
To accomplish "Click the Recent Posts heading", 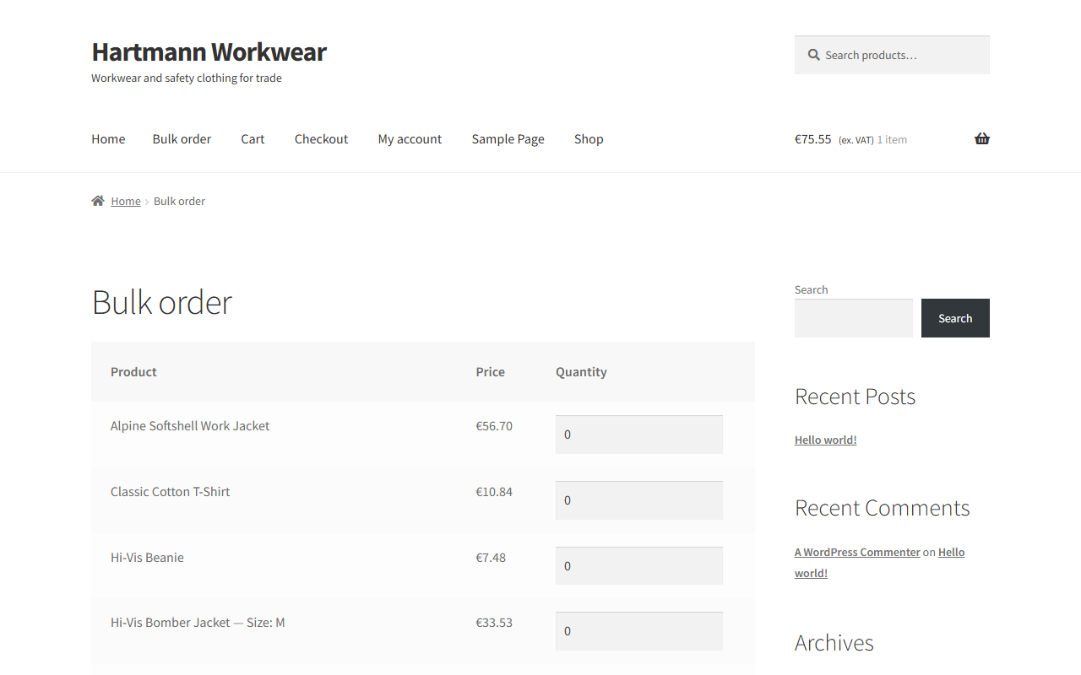I will [x=855, y=397].
